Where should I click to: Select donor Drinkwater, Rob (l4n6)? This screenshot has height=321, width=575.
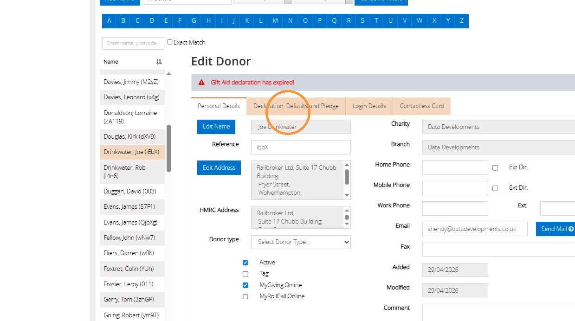pyautogui.click(x=132, y=172)
